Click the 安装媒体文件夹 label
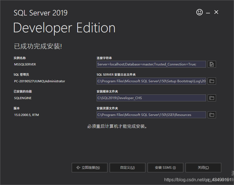Image resolution: width=234 pixels, height=185 pixels. pos(107,91)
